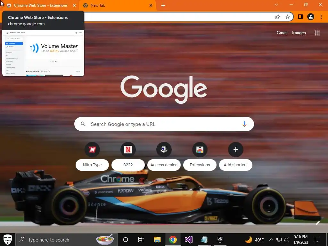Click the Chrome taskbar icon
This screenshot has height=246, width=328.
tap(173, 240)
